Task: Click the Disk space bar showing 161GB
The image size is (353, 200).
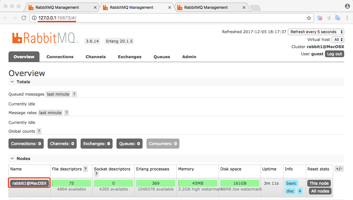Action: (x=240, y=183)
